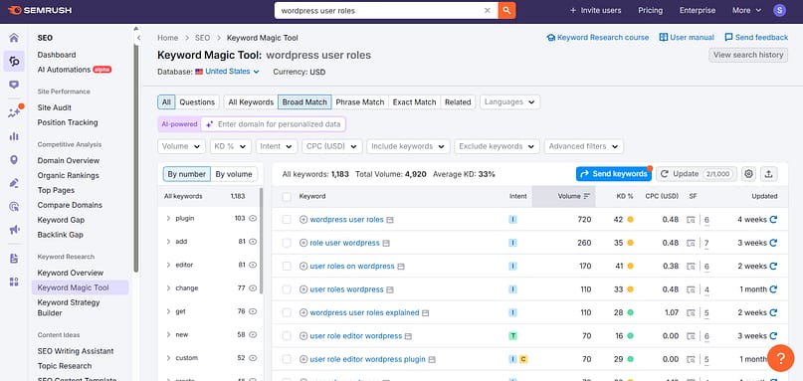Open table settings gear icon
Screen dimensions: 803x381
pos(748,174)
